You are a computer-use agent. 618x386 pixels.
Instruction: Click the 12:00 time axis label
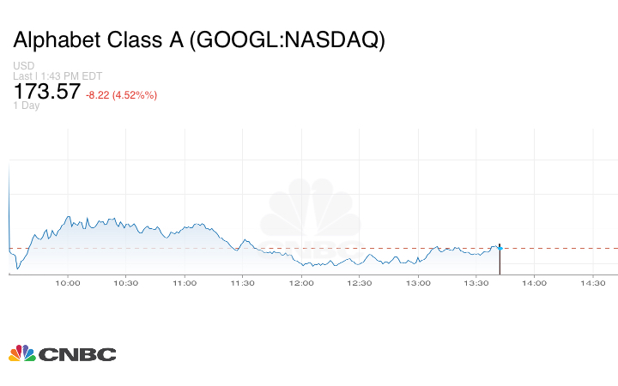click(301, 282)
